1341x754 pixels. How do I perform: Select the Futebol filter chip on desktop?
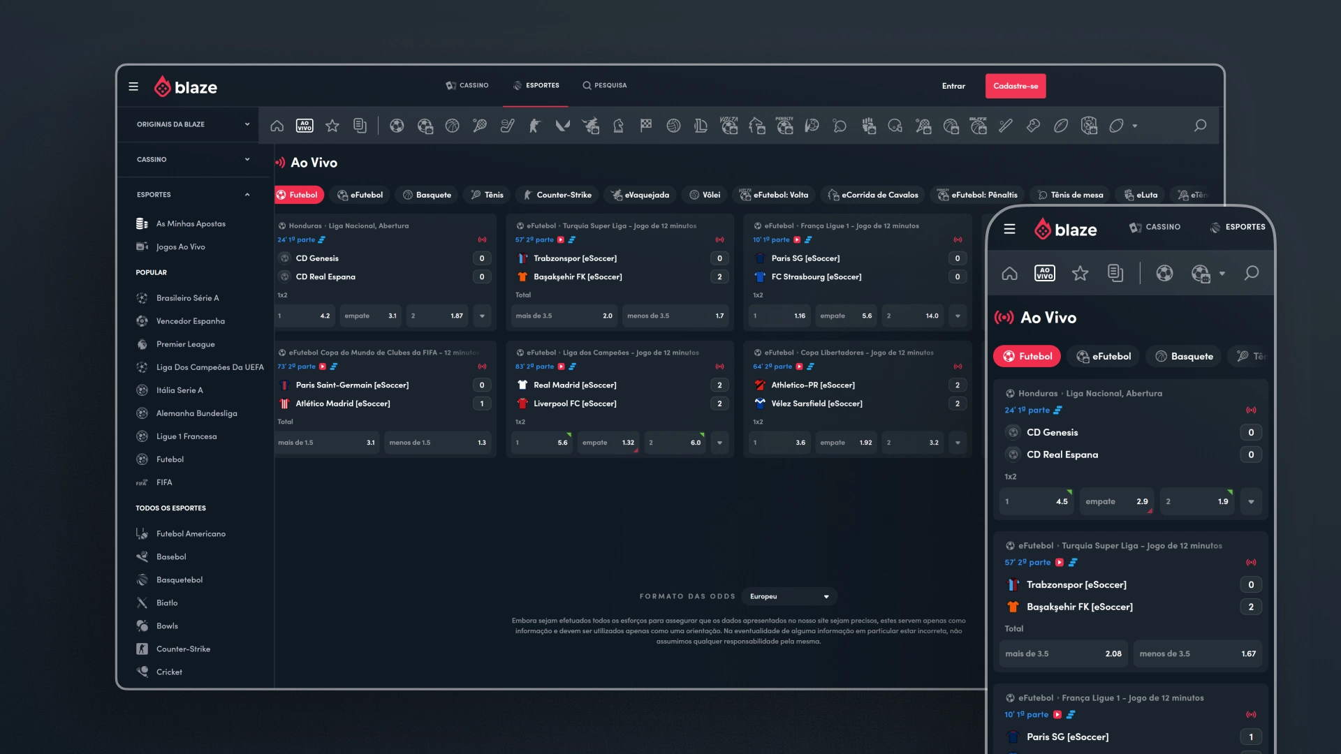point(298,195)
